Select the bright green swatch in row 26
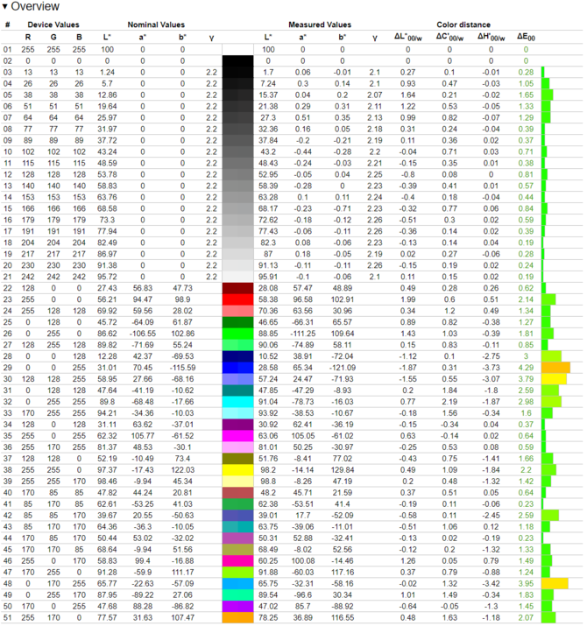 click(238, 334)
